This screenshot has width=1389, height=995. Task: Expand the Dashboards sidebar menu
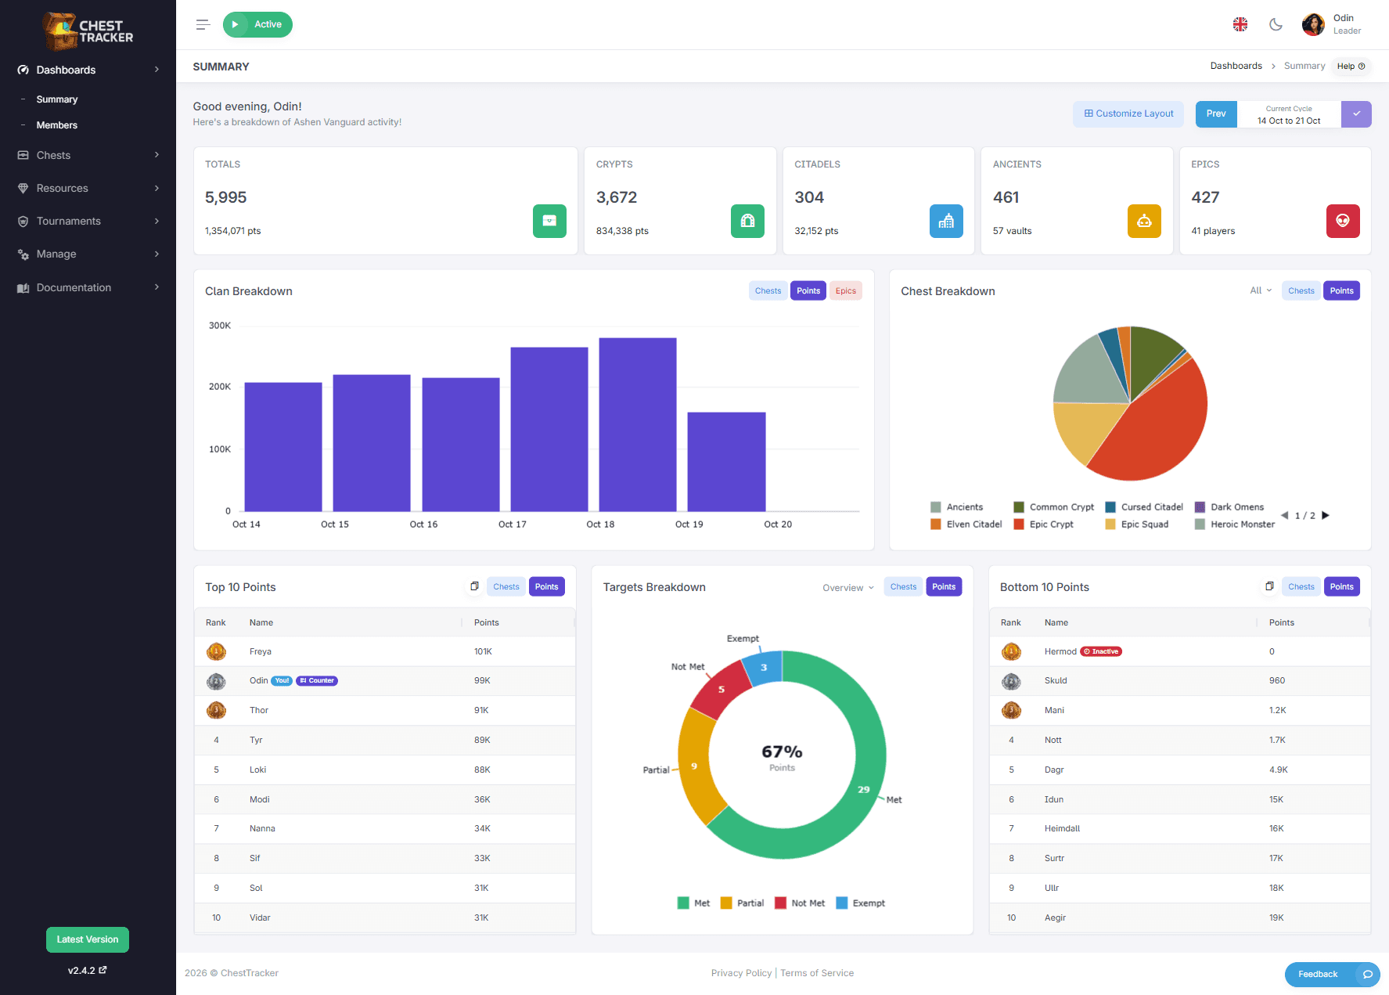click(x=88, y=70)
